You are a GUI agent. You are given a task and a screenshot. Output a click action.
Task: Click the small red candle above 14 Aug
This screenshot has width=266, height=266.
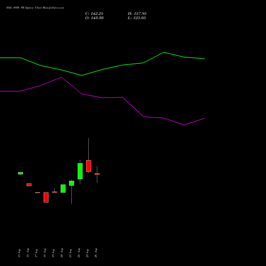click(x=29, y=185)
